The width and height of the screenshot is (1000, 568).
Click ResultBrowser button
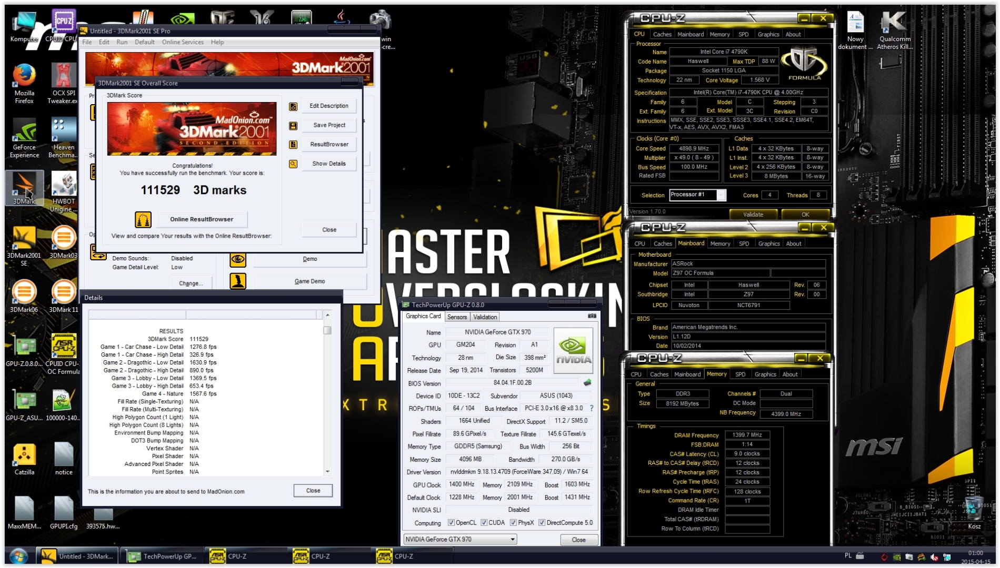[x=329, y=145]
